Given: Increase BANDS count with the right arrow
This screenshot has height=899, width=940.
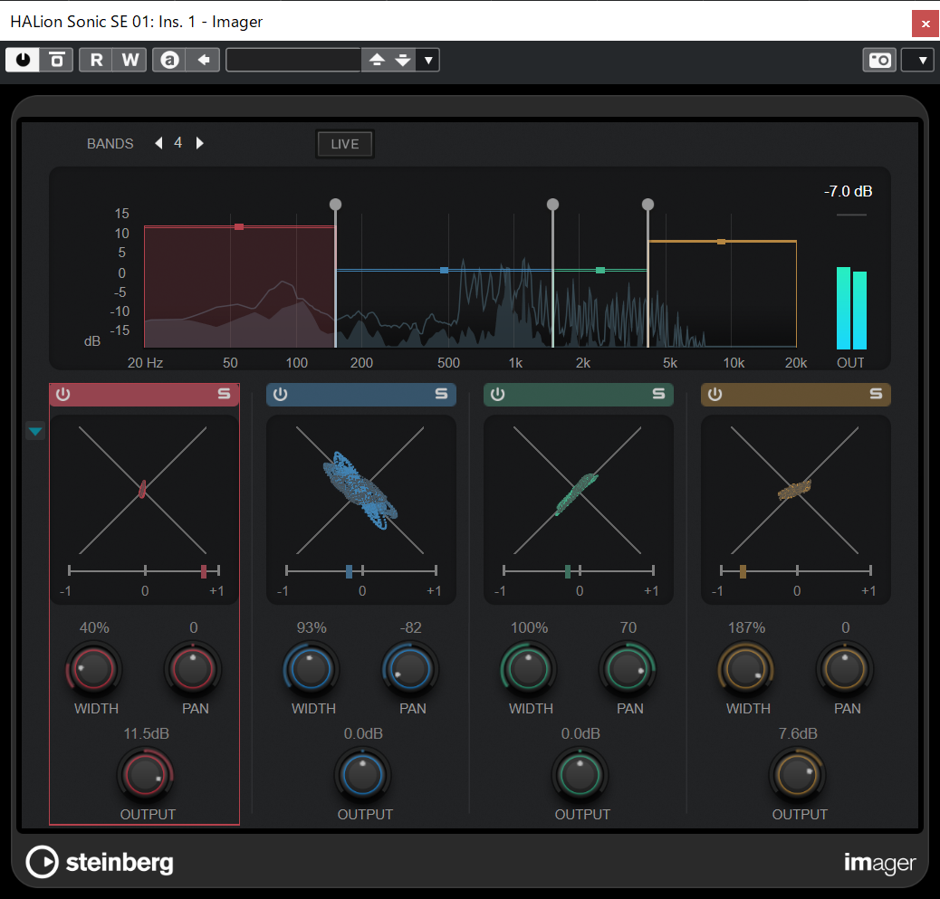Looking at the screenshot, I should click(199, 142).
